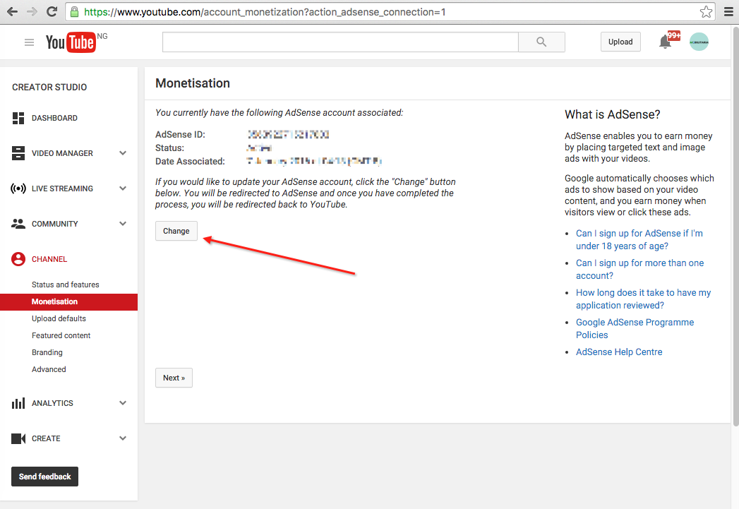Click the CREATOR STUDIO heading
The width and height of the screenshot is (739, 509).
49,88
